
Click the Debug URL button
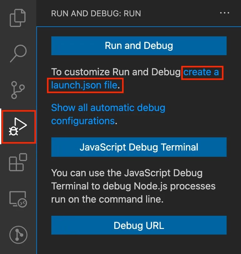[x=139, y=225]
